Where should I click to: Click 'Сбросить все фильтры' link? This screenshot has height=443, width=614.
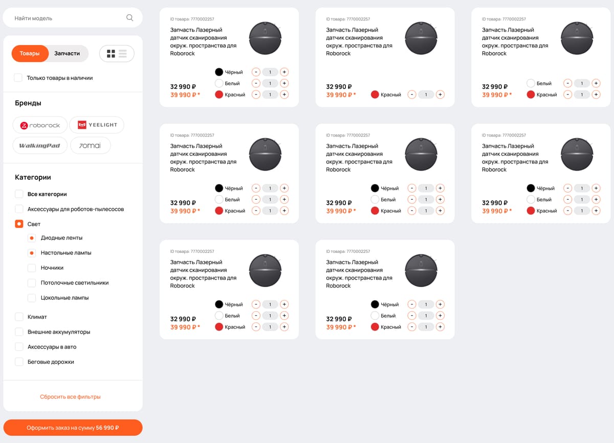(x=70, y=397)
